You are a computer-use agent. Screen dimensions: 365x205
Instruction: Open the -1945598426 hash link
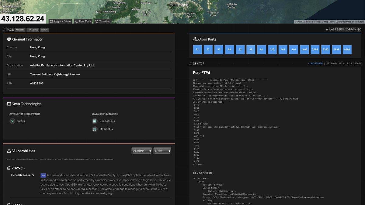pyautogui.click(x=315, y=63)
